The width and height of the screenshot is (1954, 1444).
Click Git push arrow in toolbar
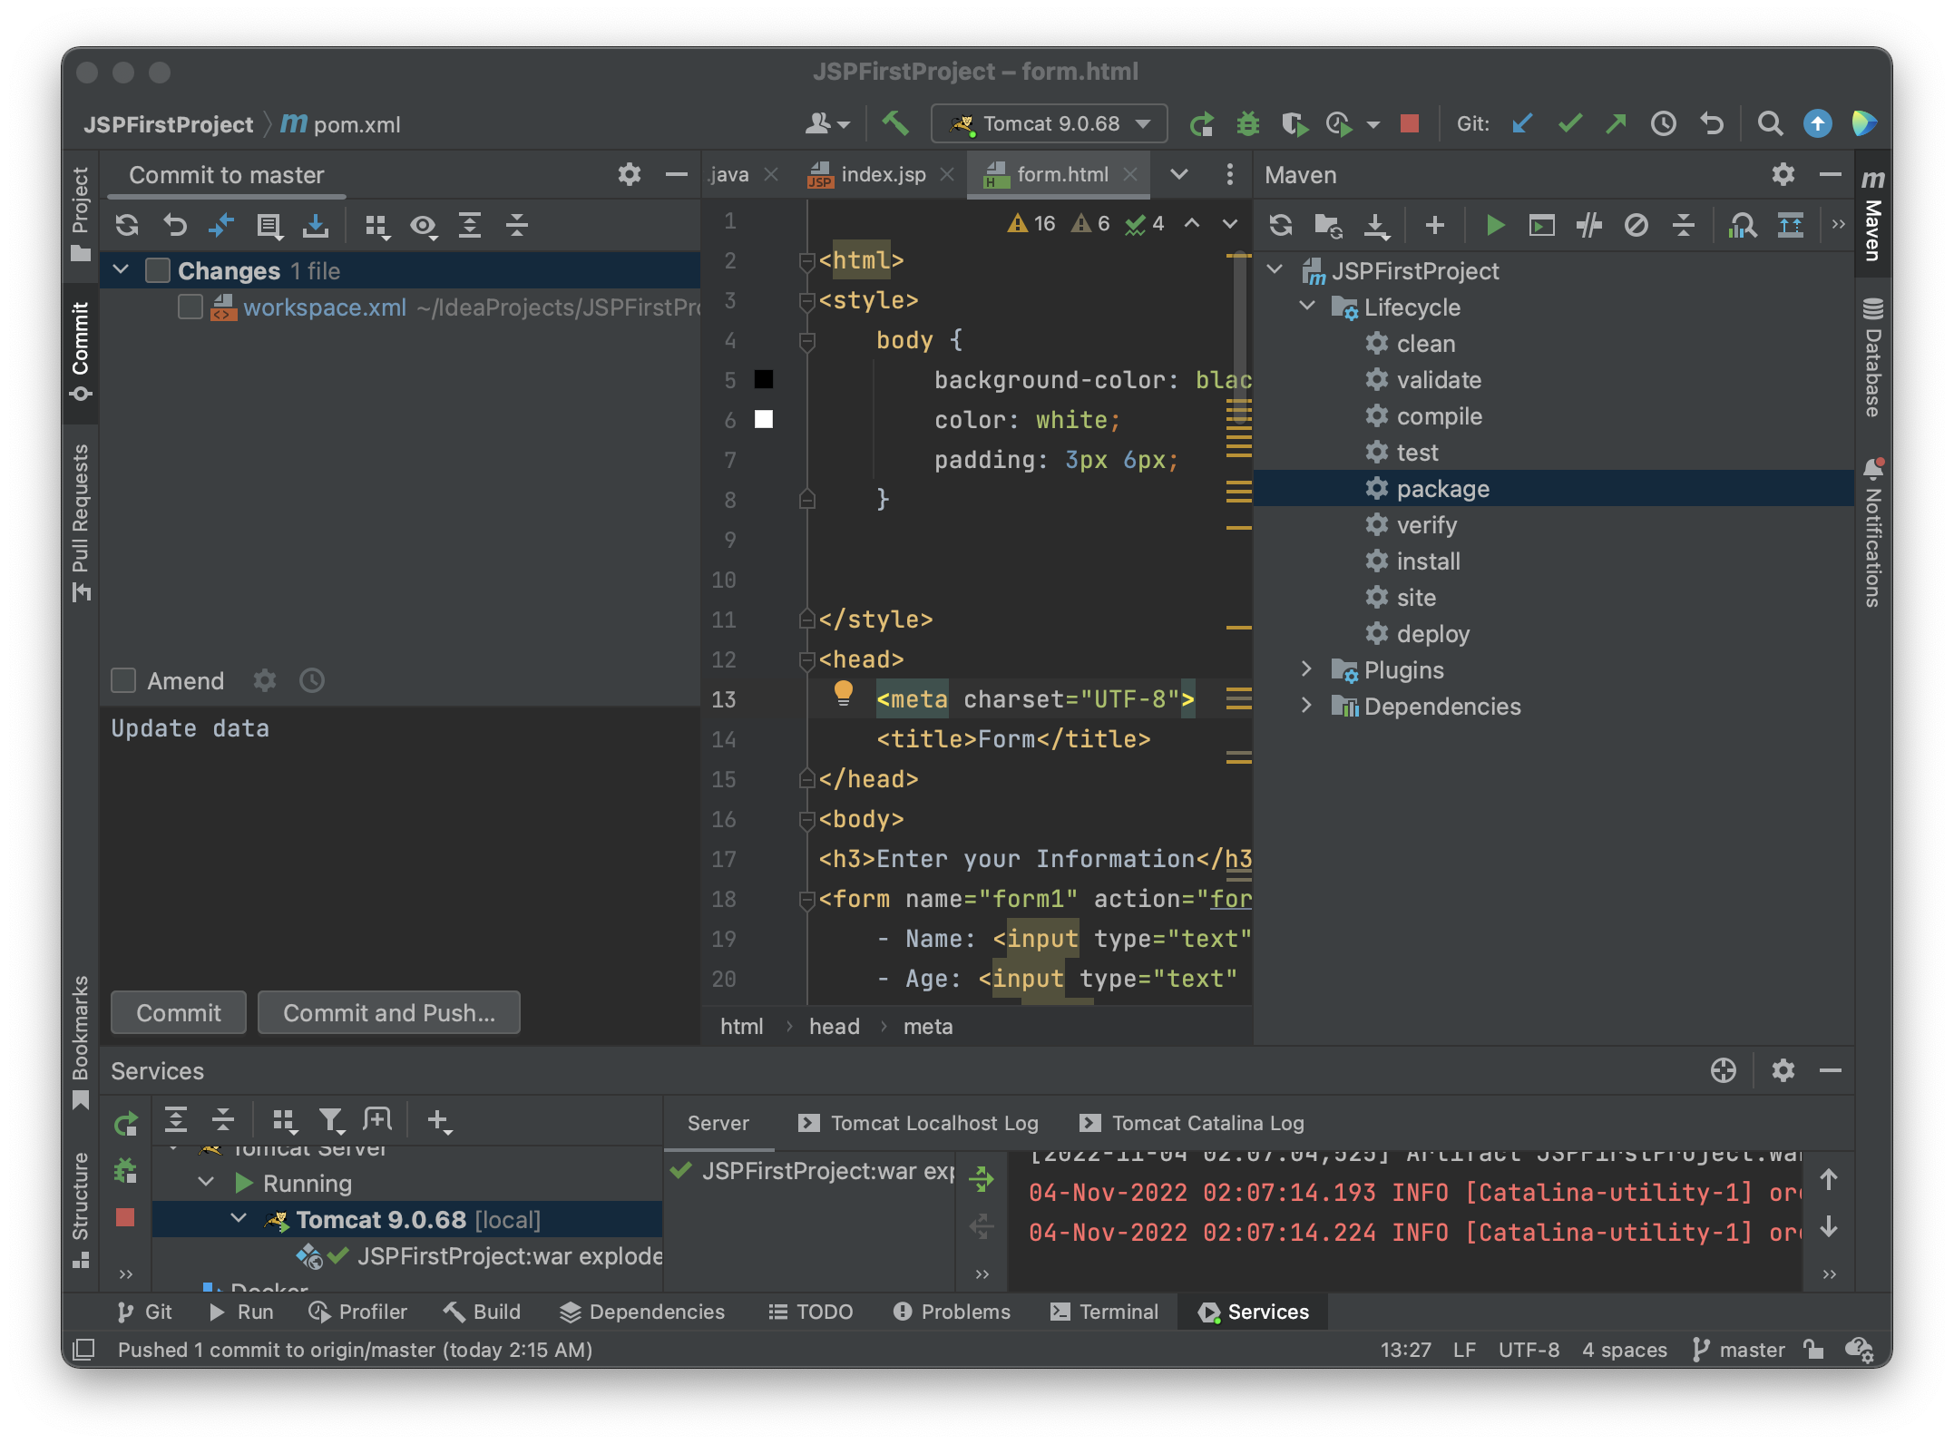click(x=1616, y=123)
